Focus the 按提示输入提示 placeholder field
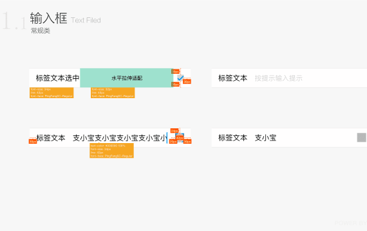The width and height of the screenshot is (367, 231). click(x=279, y=78)
